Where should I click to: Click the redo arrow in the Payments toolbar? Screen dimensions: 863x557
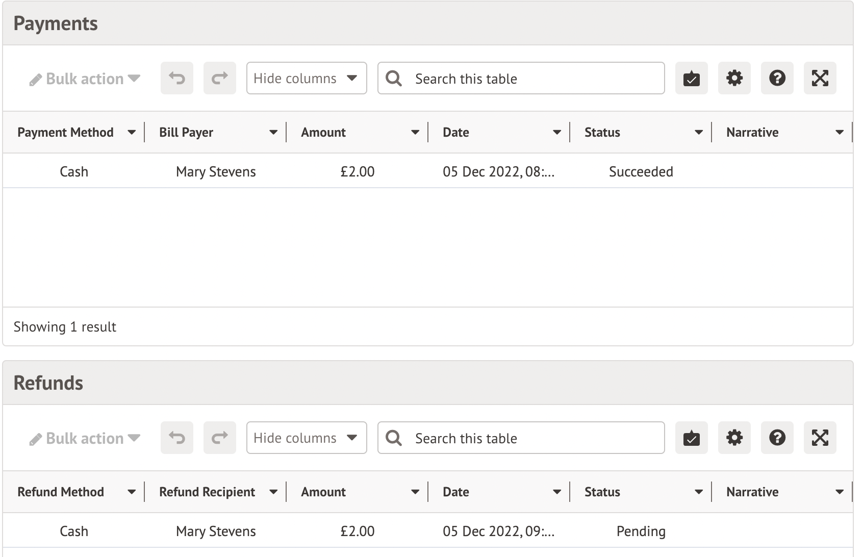tap(220, 79)
